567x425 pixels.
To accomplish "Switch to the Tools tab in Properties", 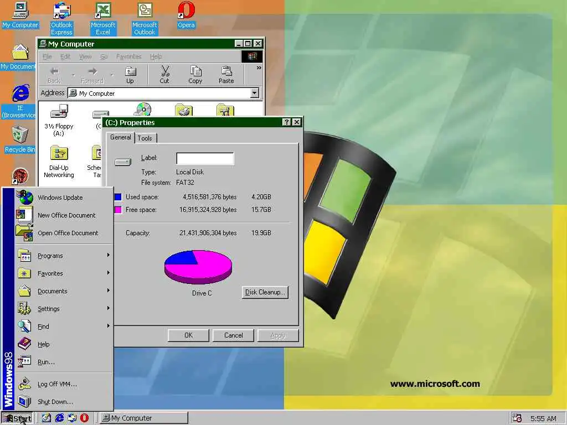I will point(145,138).
